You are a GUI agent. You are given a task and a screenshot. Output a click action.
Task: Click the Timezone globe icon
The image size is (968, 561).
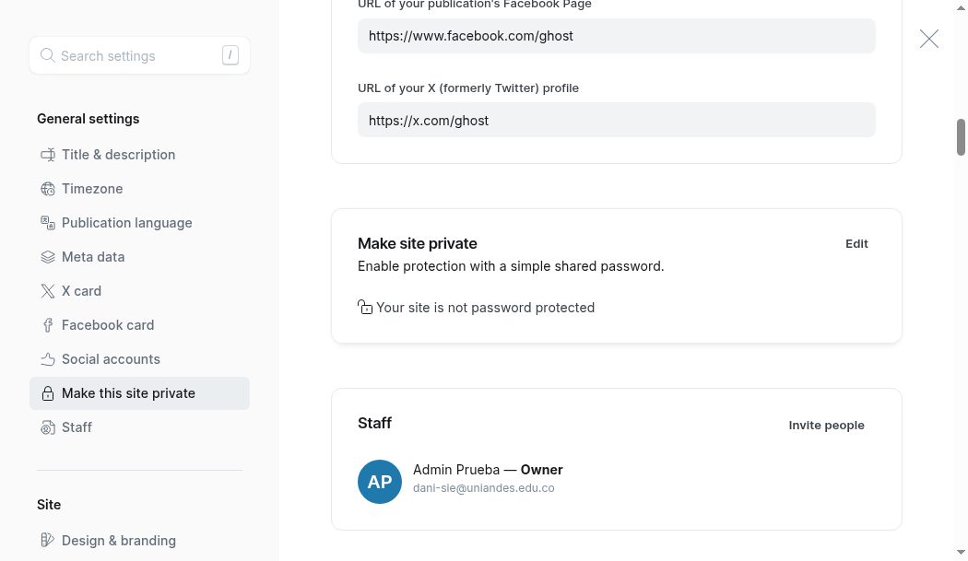48,189
